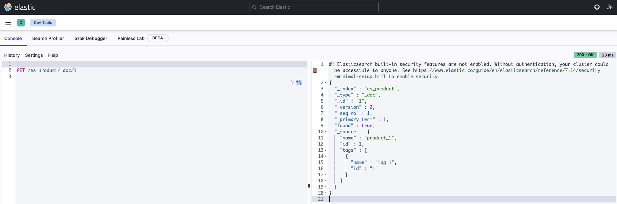Click the "_index" : "es_product" line

(367, 89)
